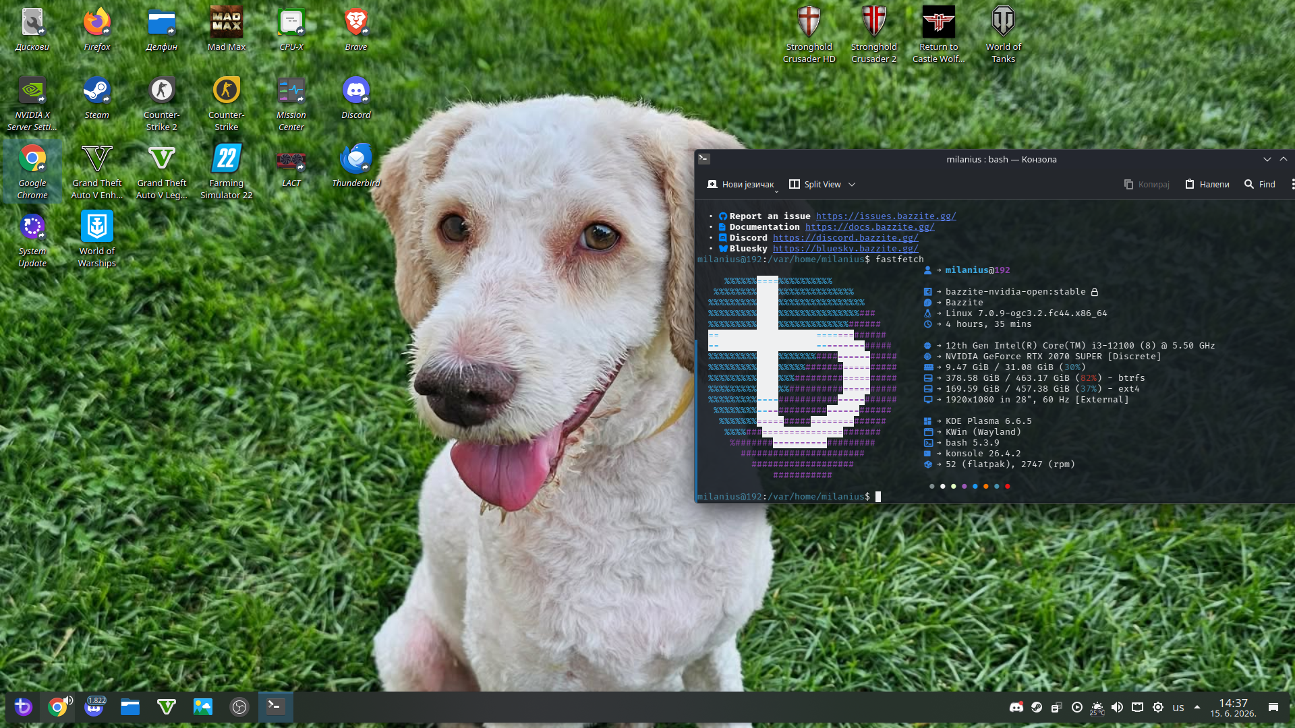Expand the Split View dropdown arrow

pos(852,184)
